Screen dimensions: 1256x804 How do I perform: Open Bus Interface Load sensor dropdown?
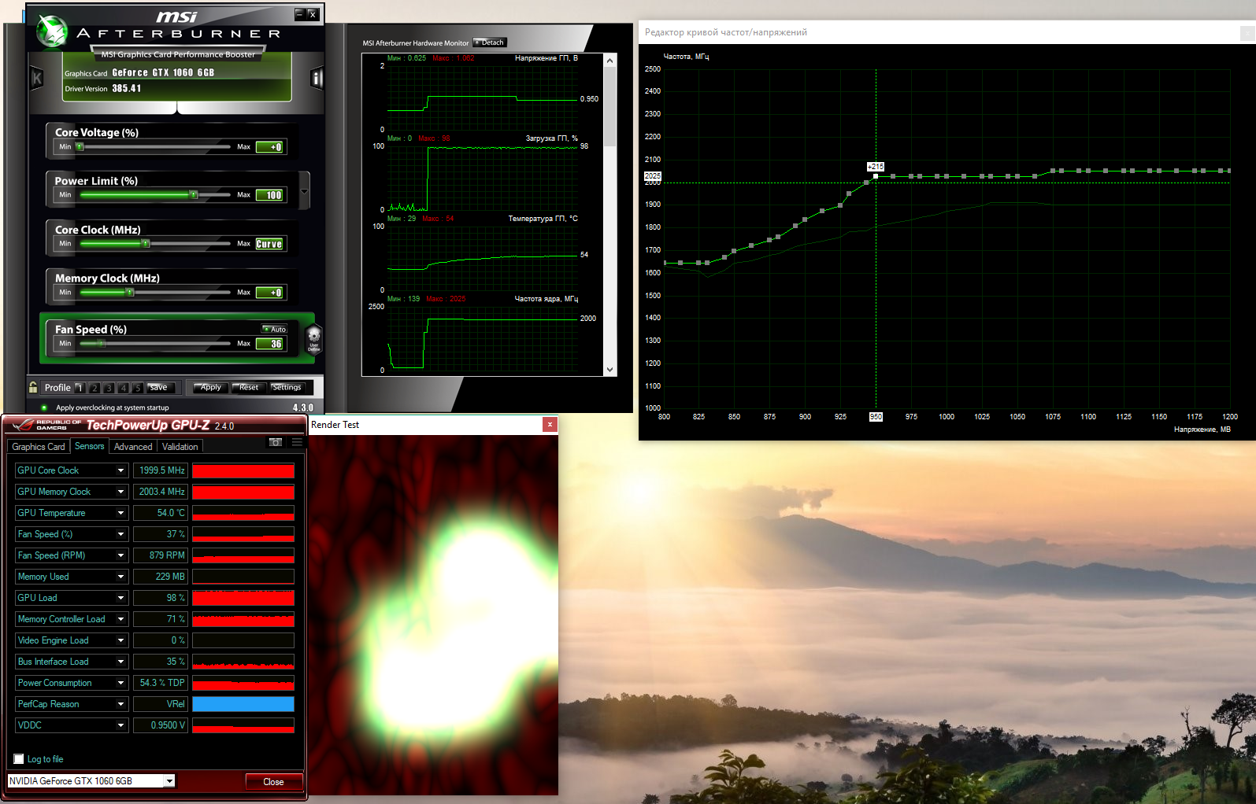coord(121,662)
